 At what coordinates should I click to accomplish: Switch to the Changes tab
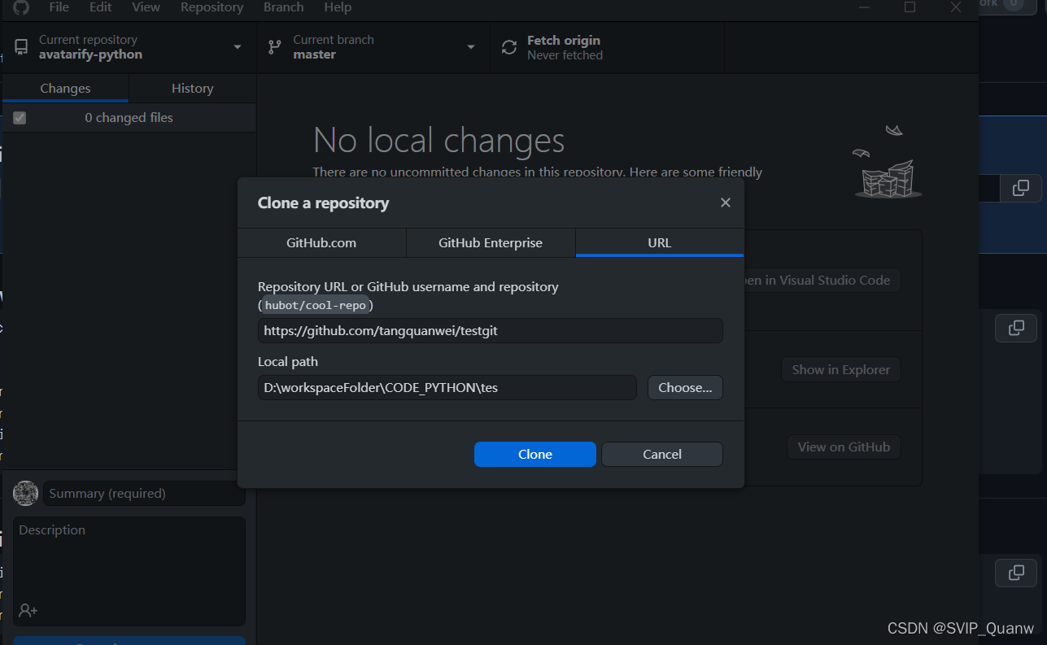(x=65, y=89)
